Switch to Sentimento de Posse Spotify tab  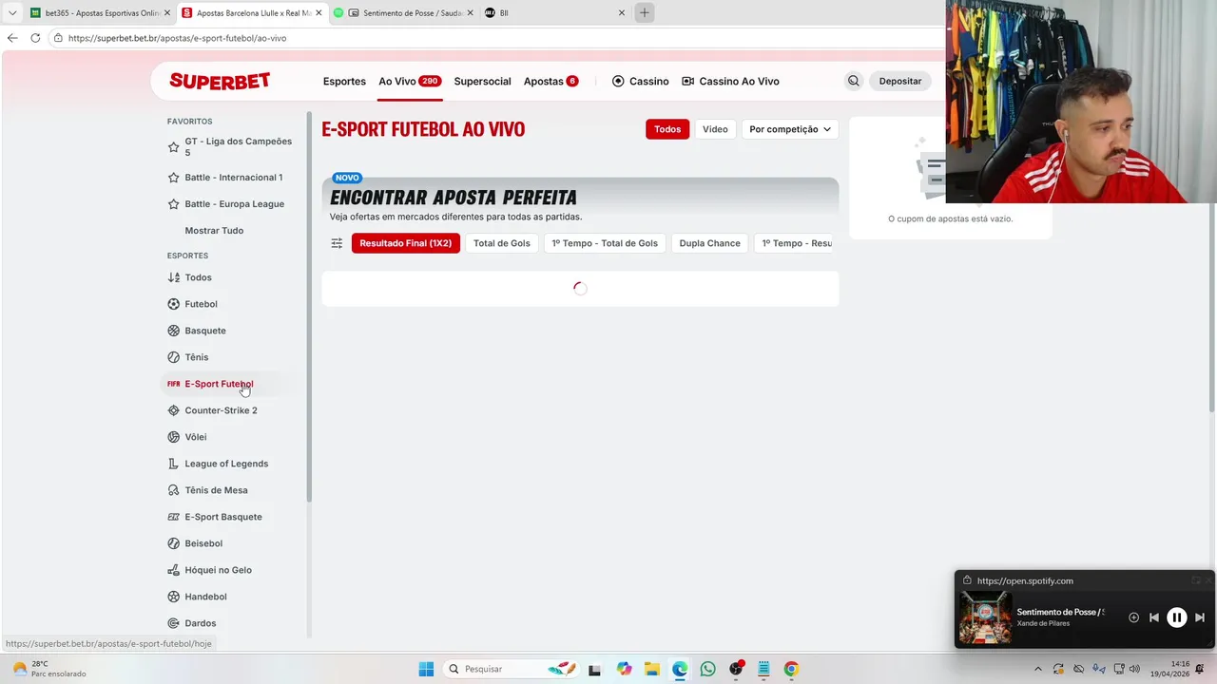coord(403,12)
